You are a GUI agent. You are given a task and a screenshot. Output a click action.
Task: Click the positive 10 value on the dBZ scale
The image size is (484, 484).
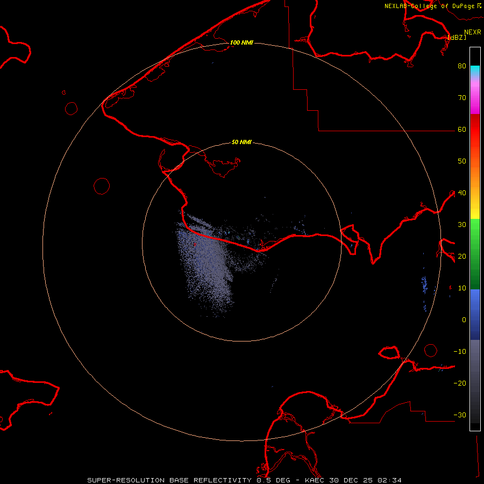[x=462, y=288]
